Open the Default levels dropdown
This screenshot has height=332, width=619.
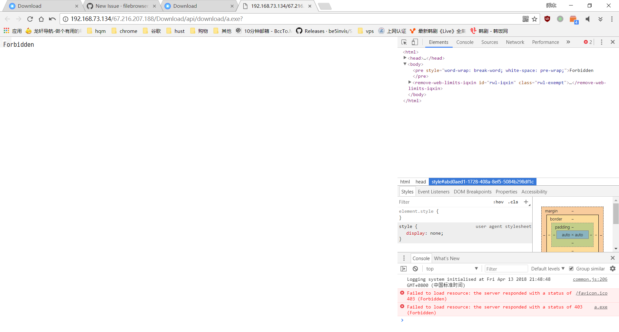tap(548, 269)
